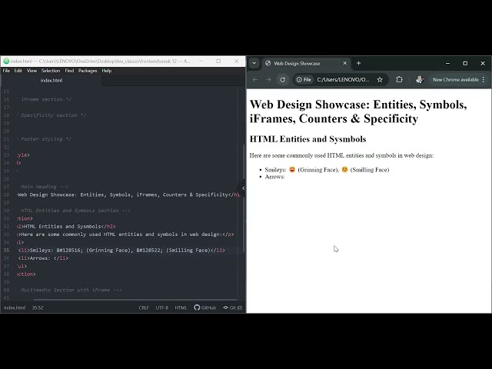Open the Packages menu in Atom
The height and width of the screenshot is (369, 492).
click(x=88, y=71)
